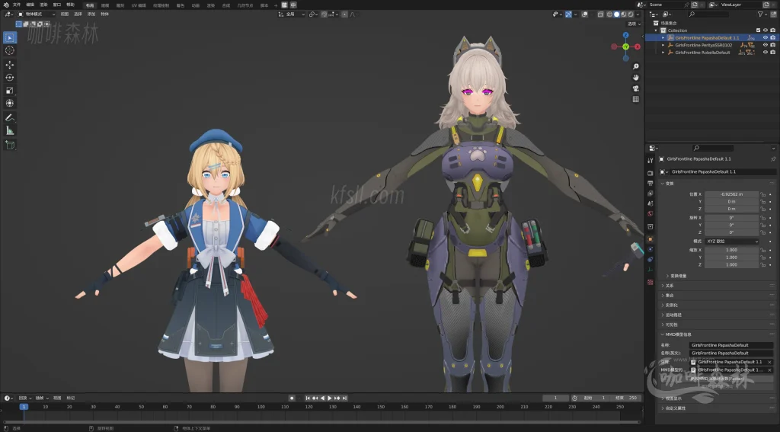Pin the properties editor with the pin icon
Screen dimensions: 780x432
[773, 159]
